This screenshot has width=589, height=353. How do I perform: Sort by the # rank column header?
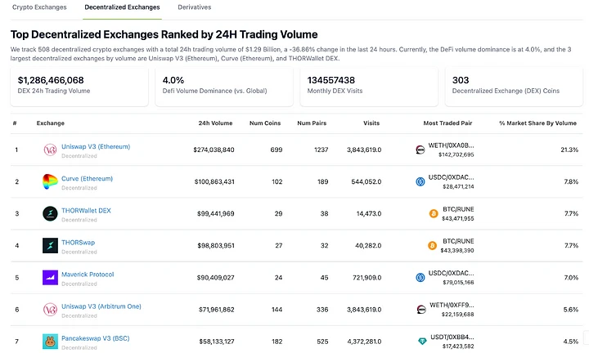tap(15, 123)
